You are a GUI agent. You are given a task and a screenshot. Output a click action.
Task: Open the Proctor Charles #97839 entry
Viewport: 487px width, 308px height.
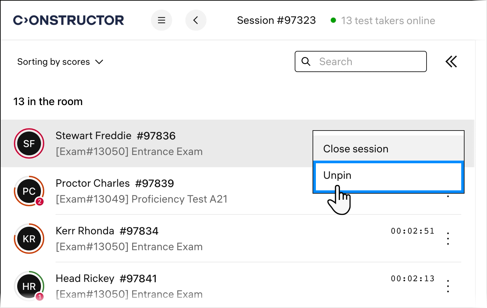[x=115, y=183]
